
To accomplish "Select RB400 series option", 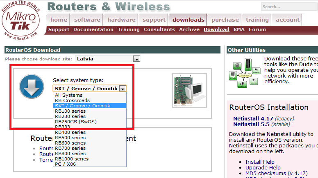I will point(90,132).
